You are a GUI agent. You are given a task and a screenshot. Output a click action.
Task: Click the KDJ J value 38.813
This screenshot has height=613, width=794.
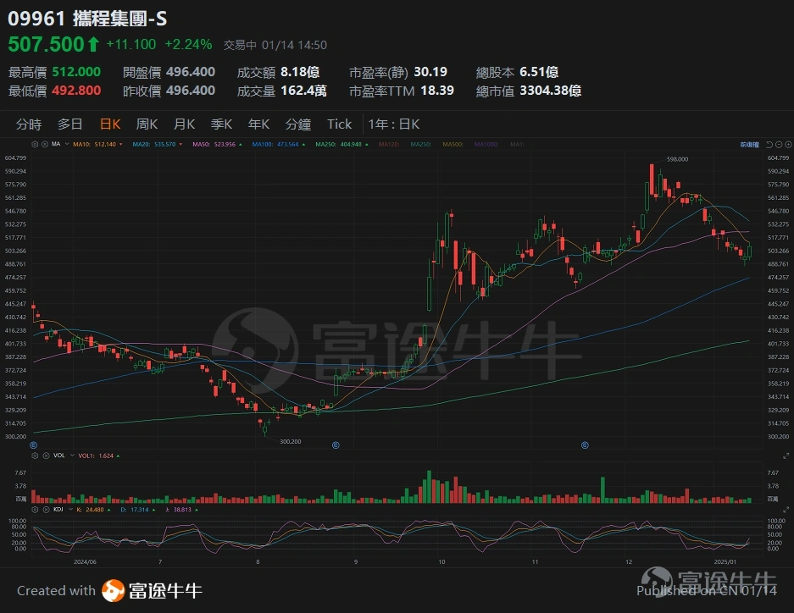click(x=181, y=510)
